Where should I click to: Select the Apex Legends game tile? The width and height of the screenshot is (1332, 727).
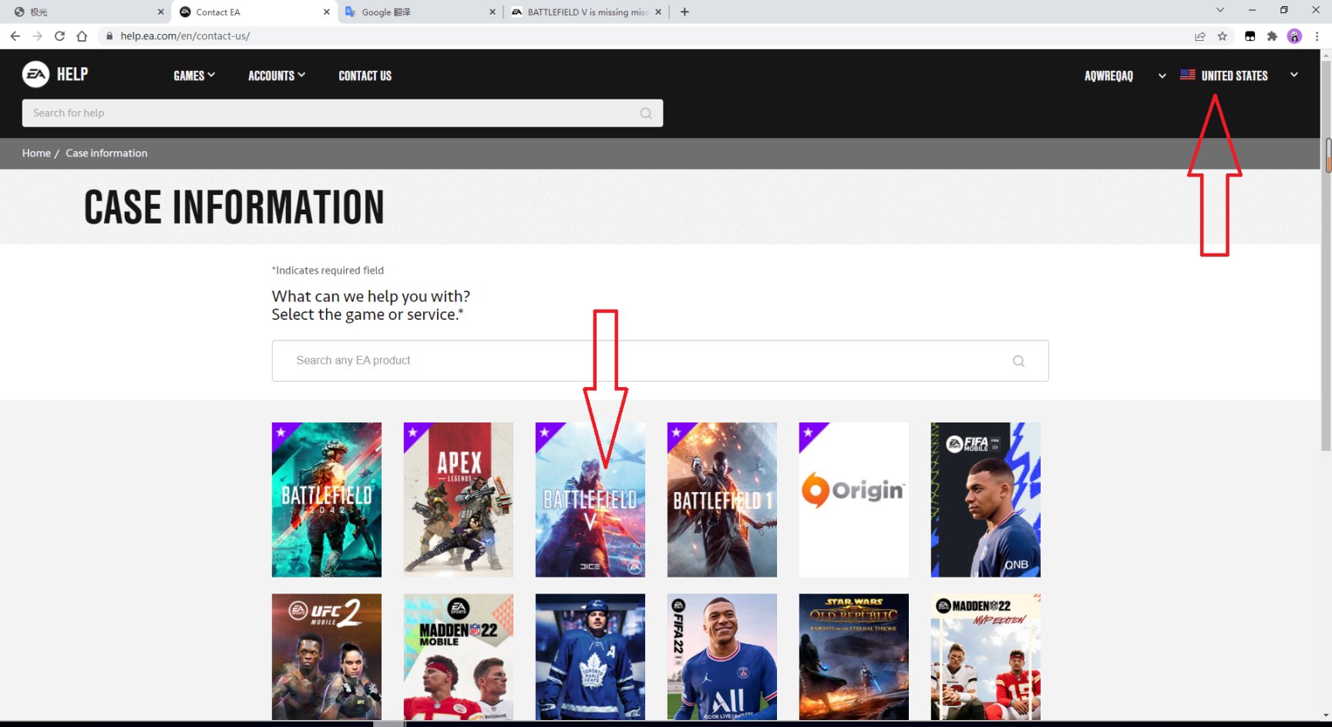click(x=459, y=500)
